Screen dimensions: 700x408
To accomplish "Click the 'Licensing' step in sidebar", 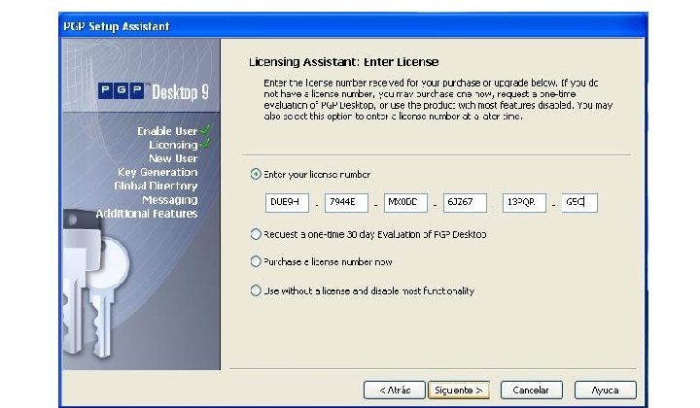I will (x=173, y=145).
